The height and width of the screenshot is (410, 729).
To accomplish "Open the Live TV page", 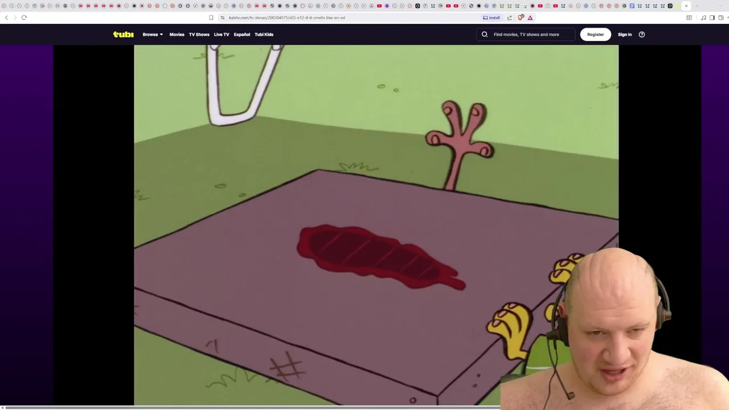I will click(222, 34).
